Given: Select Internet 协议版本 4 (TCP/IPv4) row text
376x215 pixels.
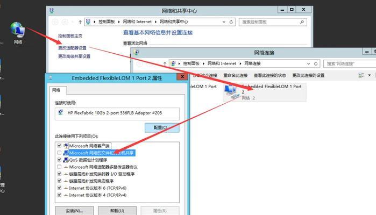Looking at the screenshot, I should point(97,195).
